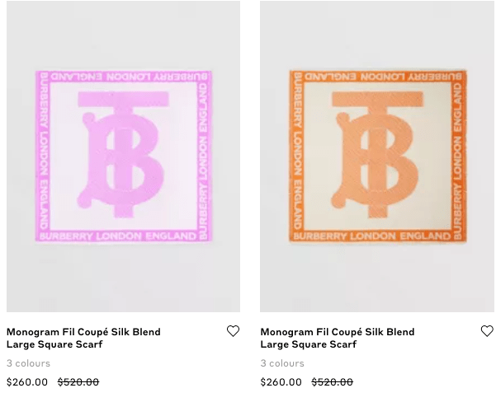Click grey background area above the pink scarf
The width and height of the screenshot is (496, 402).
coord(124,33)
